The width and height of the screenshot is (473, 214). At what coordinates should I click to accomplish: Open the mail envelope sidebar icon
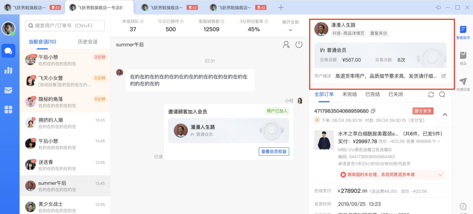[x=8, y=90]
